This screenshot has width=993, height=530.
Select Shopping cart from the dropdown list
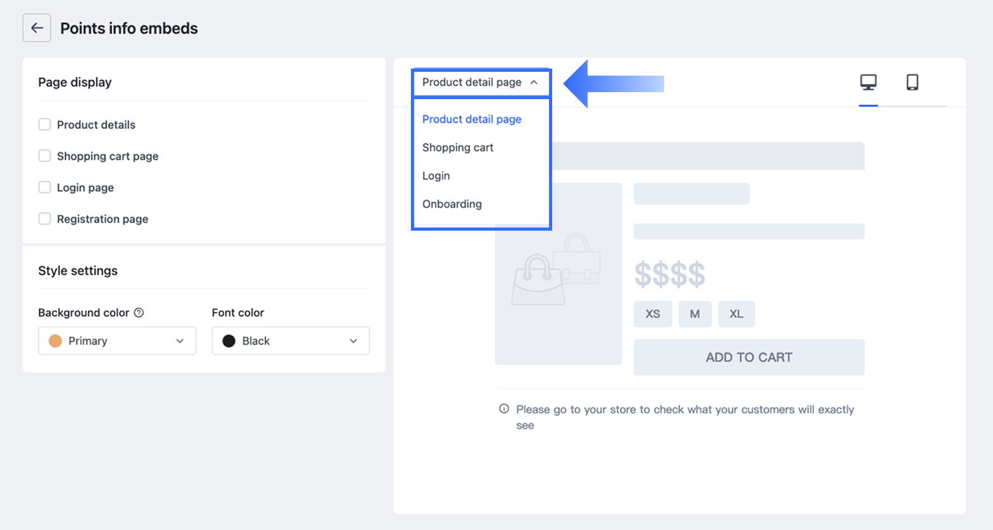[x=458, y=147]
